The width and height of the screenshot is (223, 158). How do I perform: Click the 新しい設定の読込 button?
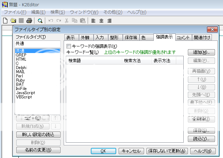(x=38, y=135)
